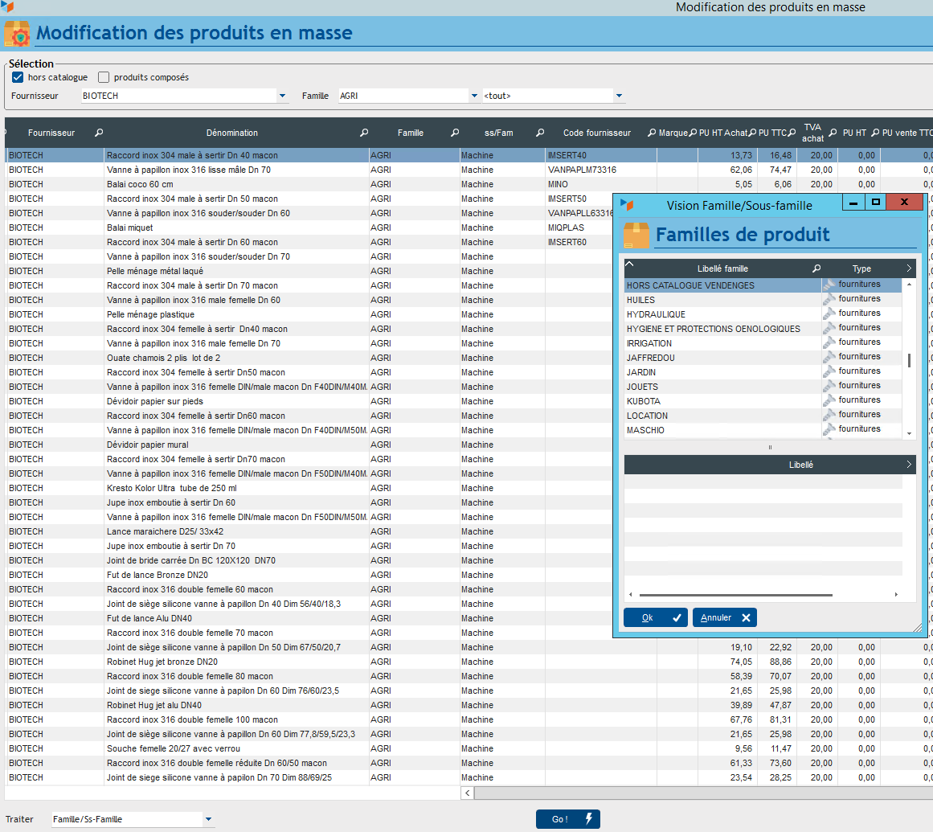This screenshot has width=933, height=832.
Task: Click the Go! button
Action: (567, 819)
